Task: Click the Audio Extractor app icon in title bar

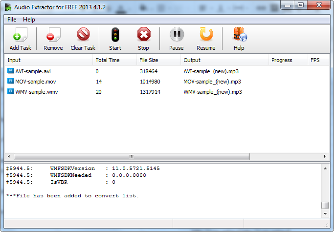Action: (x=8, y=7)
